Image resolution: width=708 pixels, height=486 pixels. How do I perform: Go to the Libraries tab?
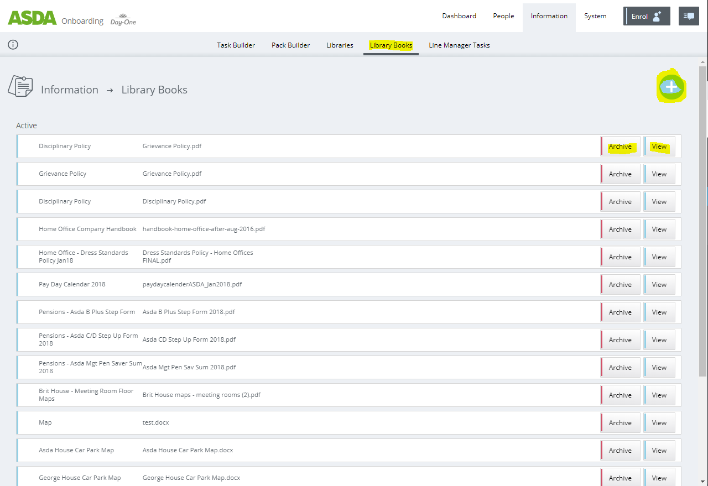coord(340,45)
